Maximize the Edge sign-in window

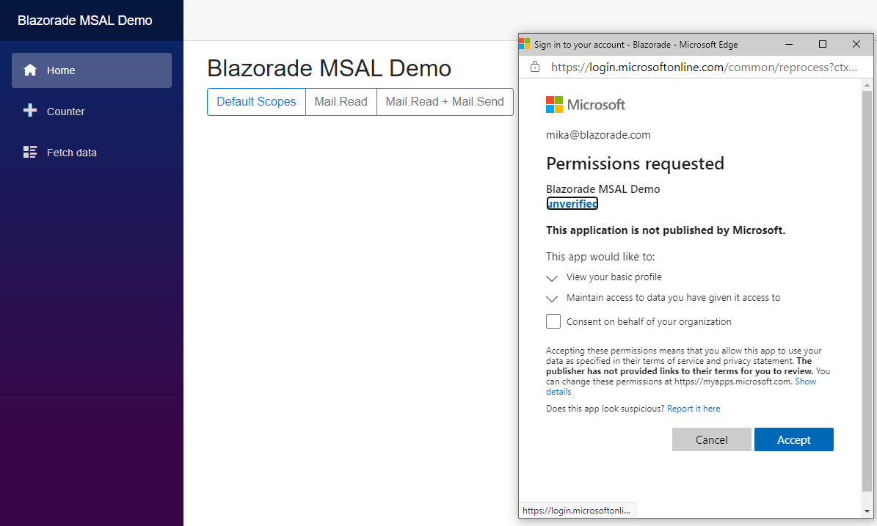pos(822,44)
